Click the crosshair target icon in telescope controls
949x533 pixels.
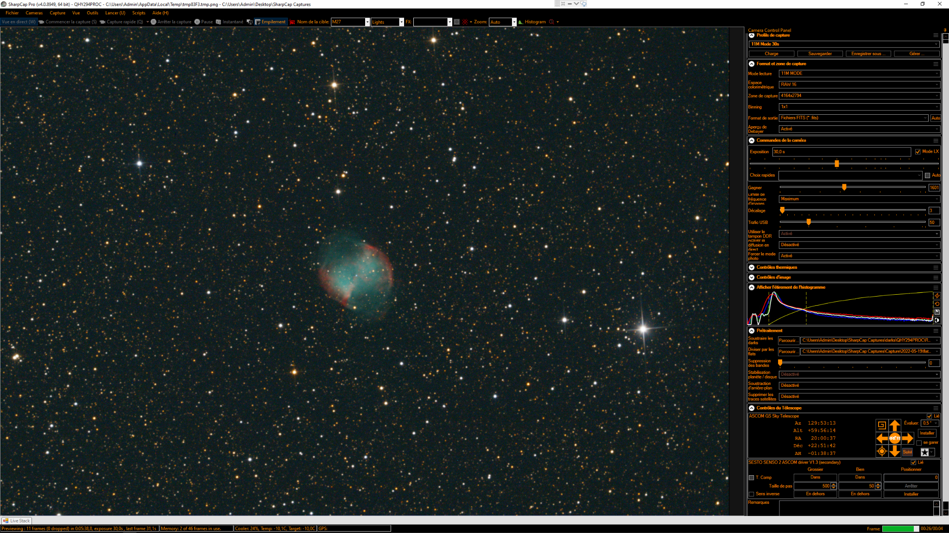(x=882, y=451)
